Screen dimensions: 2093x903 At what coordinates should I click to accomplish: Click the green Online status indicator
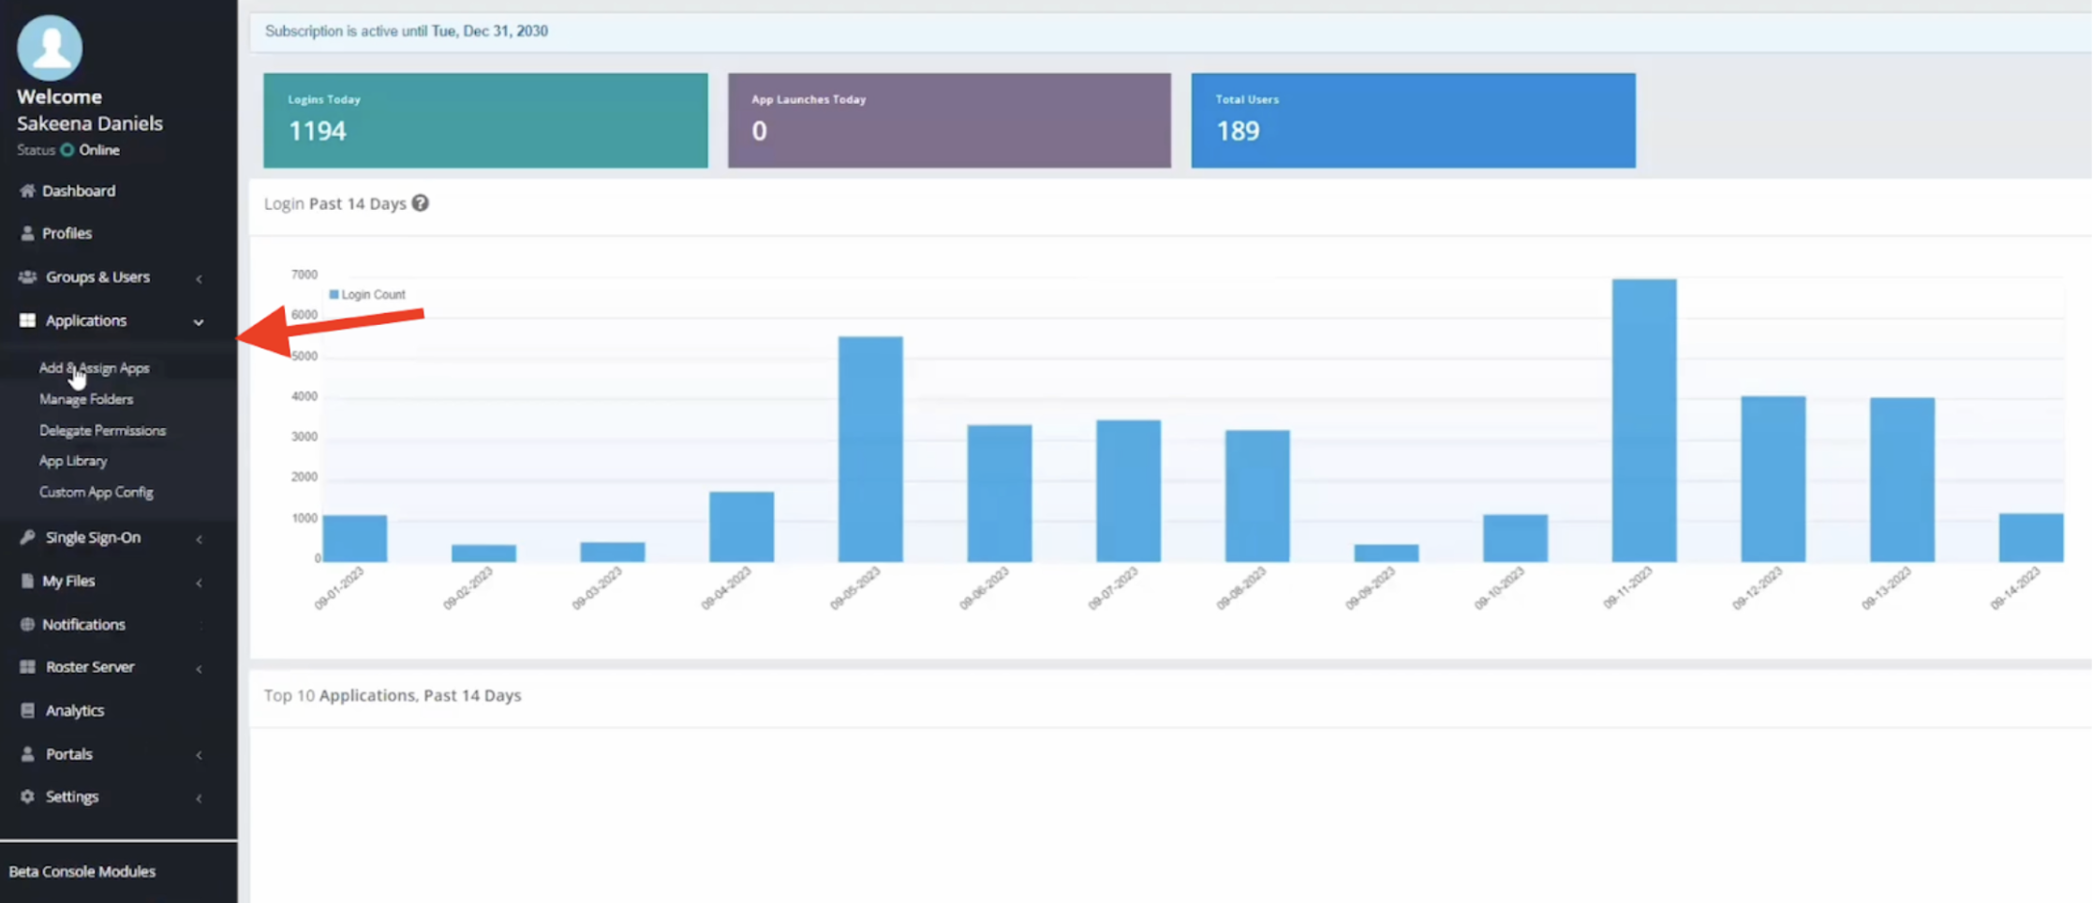pos(67,150)
